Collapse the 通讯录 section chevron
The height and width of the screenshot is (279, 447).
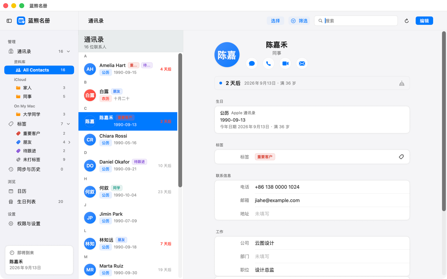68,52
